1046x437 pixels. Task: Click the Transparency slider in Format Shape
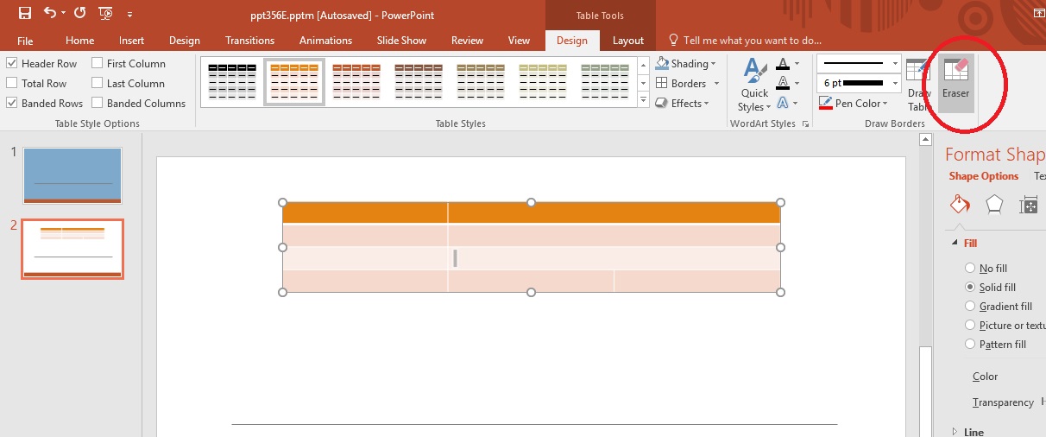1043,402
